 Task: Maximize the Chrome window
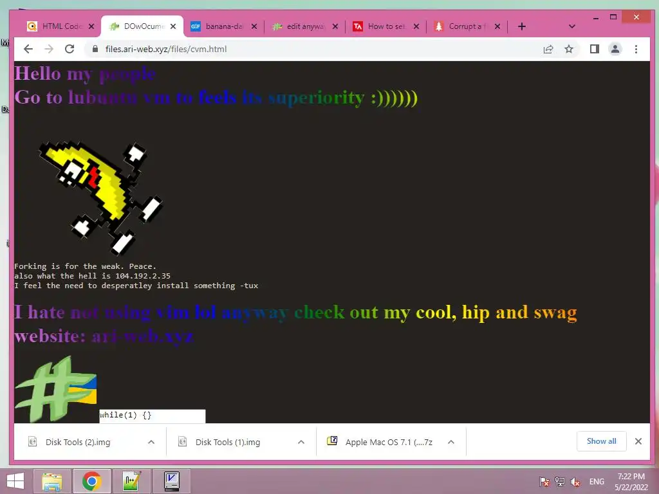613,17
